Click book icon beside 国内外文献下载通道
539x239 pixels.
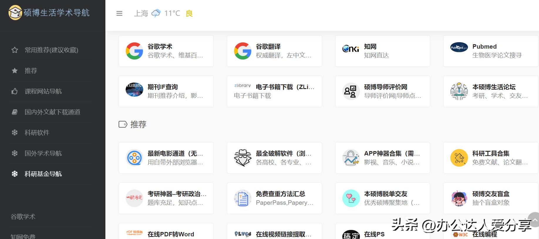(x=15, y=112)
